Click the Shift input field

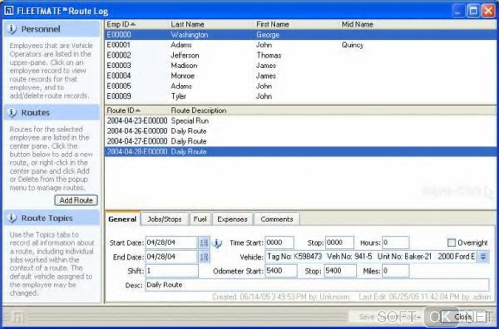[172, 271]
